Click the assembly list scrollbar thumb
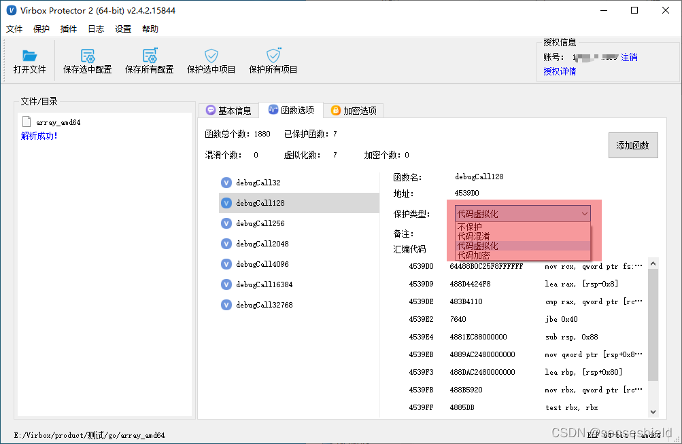Viewport: 682px width, 444px height. [x=653, y=325]
